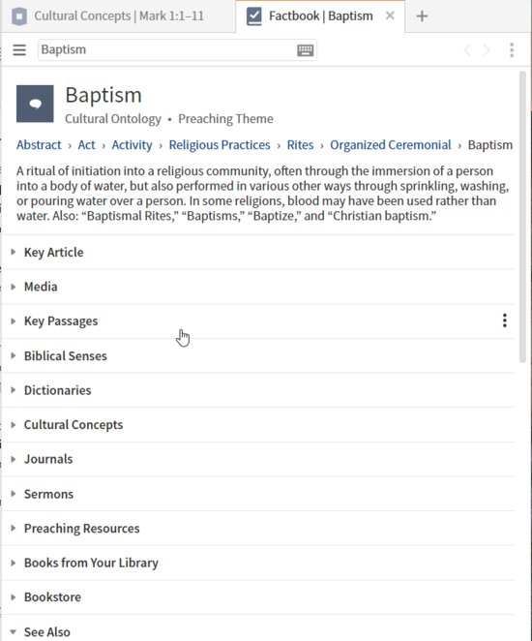Follow the Religious Practices breadcrumb link
The height and width of the screenshot is (641, 532).
(220, 144)
